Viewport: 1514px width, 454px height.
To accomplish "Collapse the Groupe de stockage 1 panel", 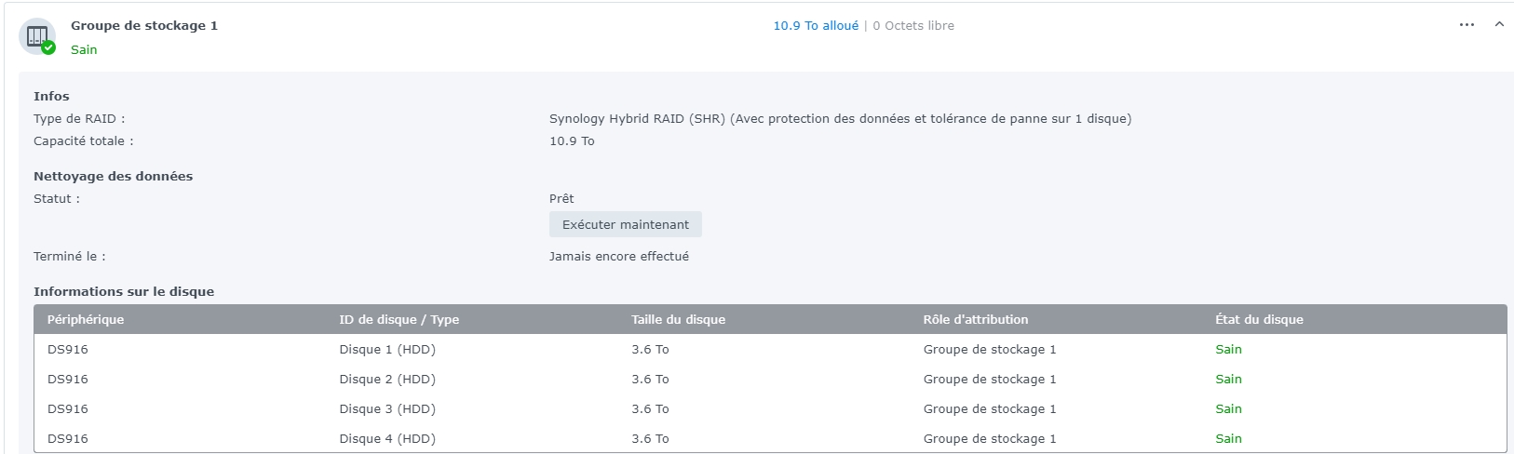I will [x=1499, y=25].
